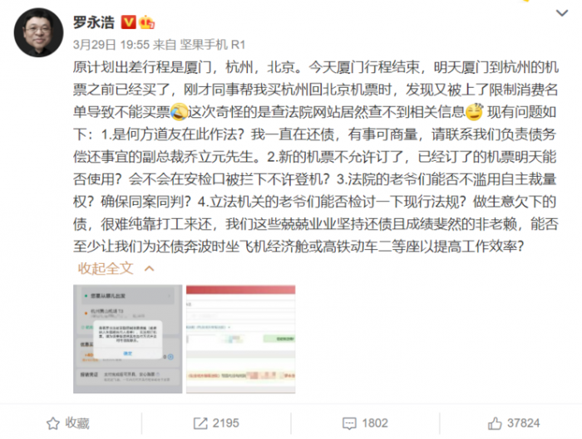582x439 pixels.
Task: Open the username 罗永浩 link
Action: pos(93,22)
